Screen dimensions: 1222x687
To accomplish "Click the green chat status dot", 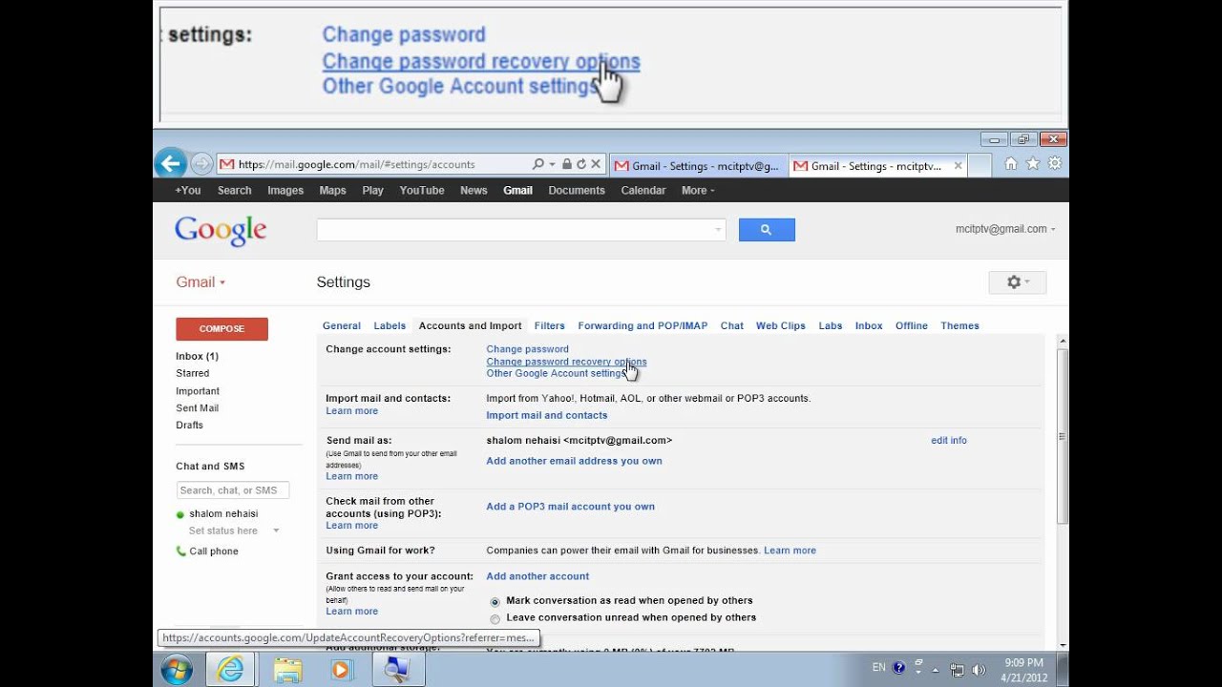I will [x=180, y=514].
